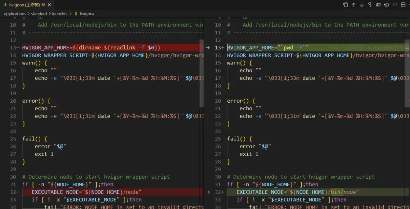Click "if [ -n "${NODE_HOME}" ];then" in left pane
The width and height of the screenshot is (410, 209).
point(68,184)
